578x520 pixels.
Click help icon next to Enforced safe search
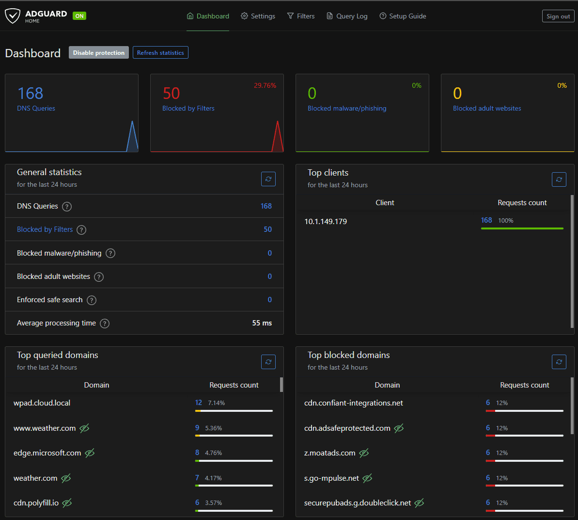(92, 300)
